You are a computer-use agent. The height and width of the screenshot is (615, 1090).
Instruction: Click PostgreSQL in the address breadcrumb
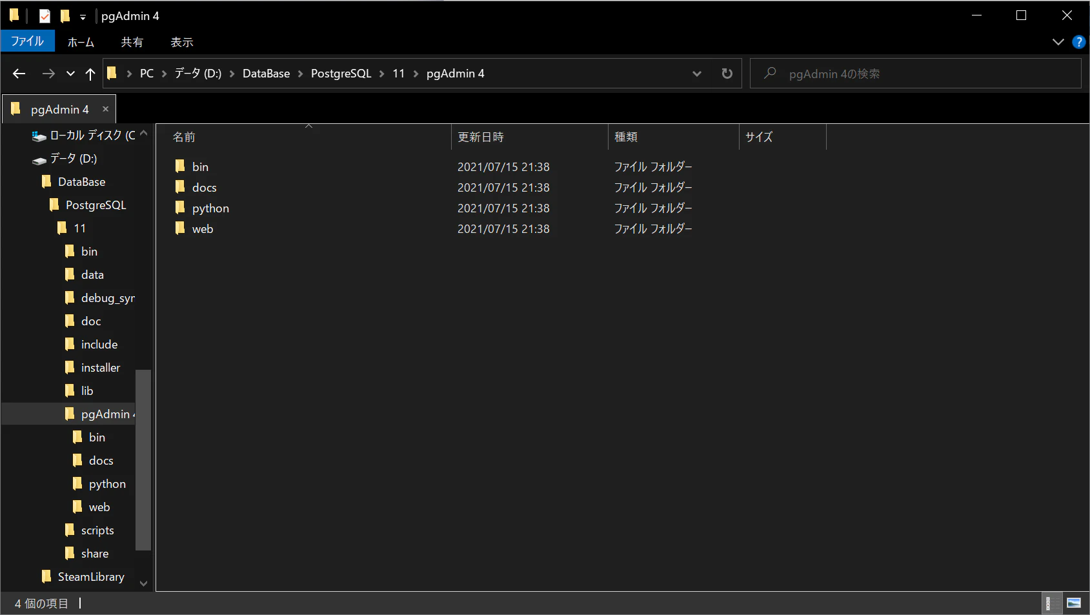coord(341,74)
